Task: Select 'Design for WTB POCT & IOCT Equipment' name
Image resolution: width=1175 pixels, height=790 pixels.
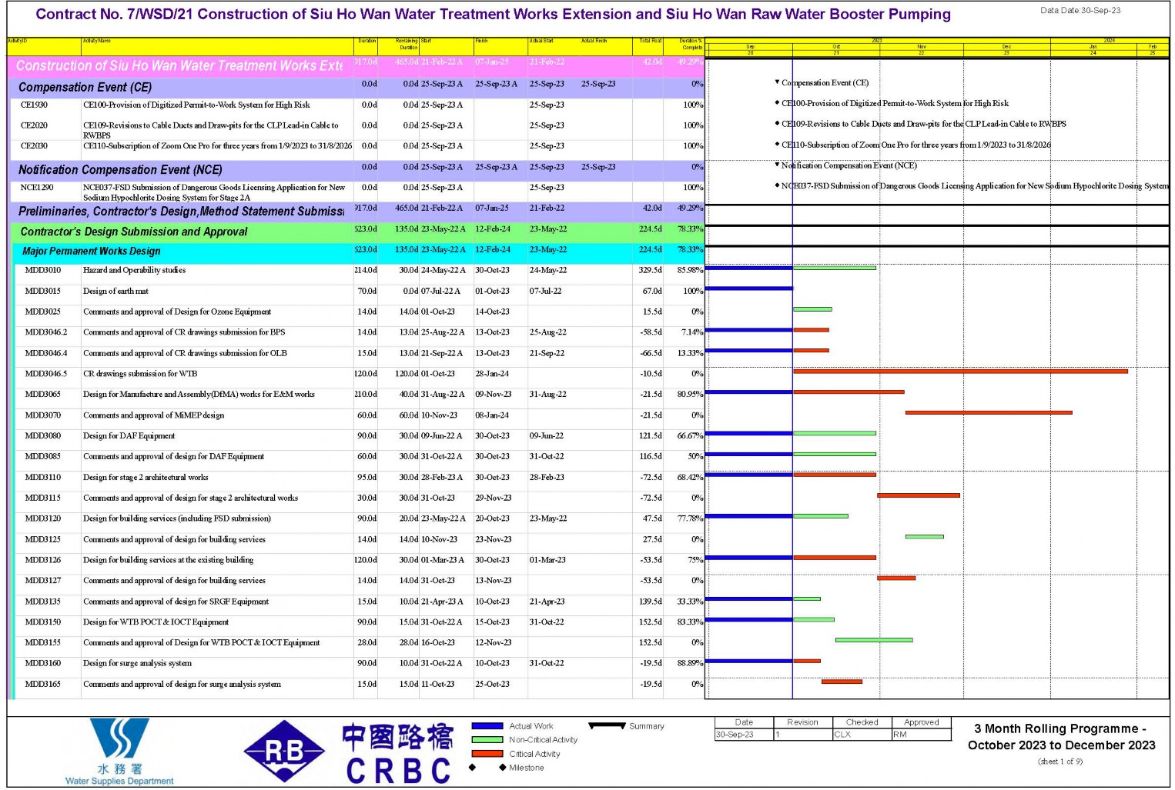Action: pyautogui.click(x=156, y=622)
